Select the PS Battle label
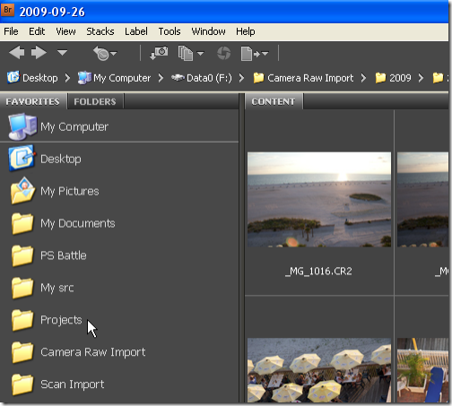 tap(64, 255)
